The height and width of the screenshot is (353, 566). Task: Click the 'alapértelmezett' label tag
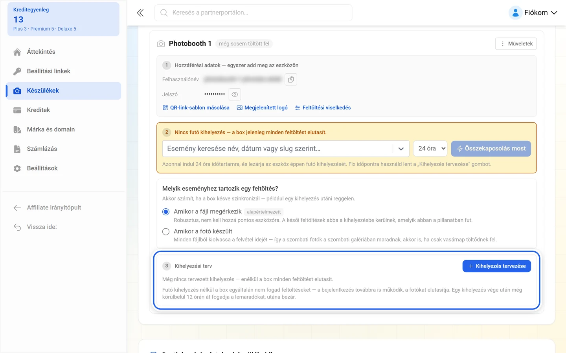pos(264,212)
